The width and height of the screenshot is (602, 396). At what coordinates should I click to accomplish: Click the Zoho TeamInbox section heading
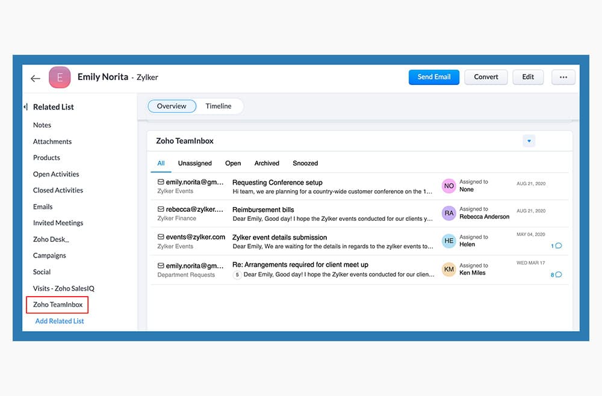[x=185, y=141]
